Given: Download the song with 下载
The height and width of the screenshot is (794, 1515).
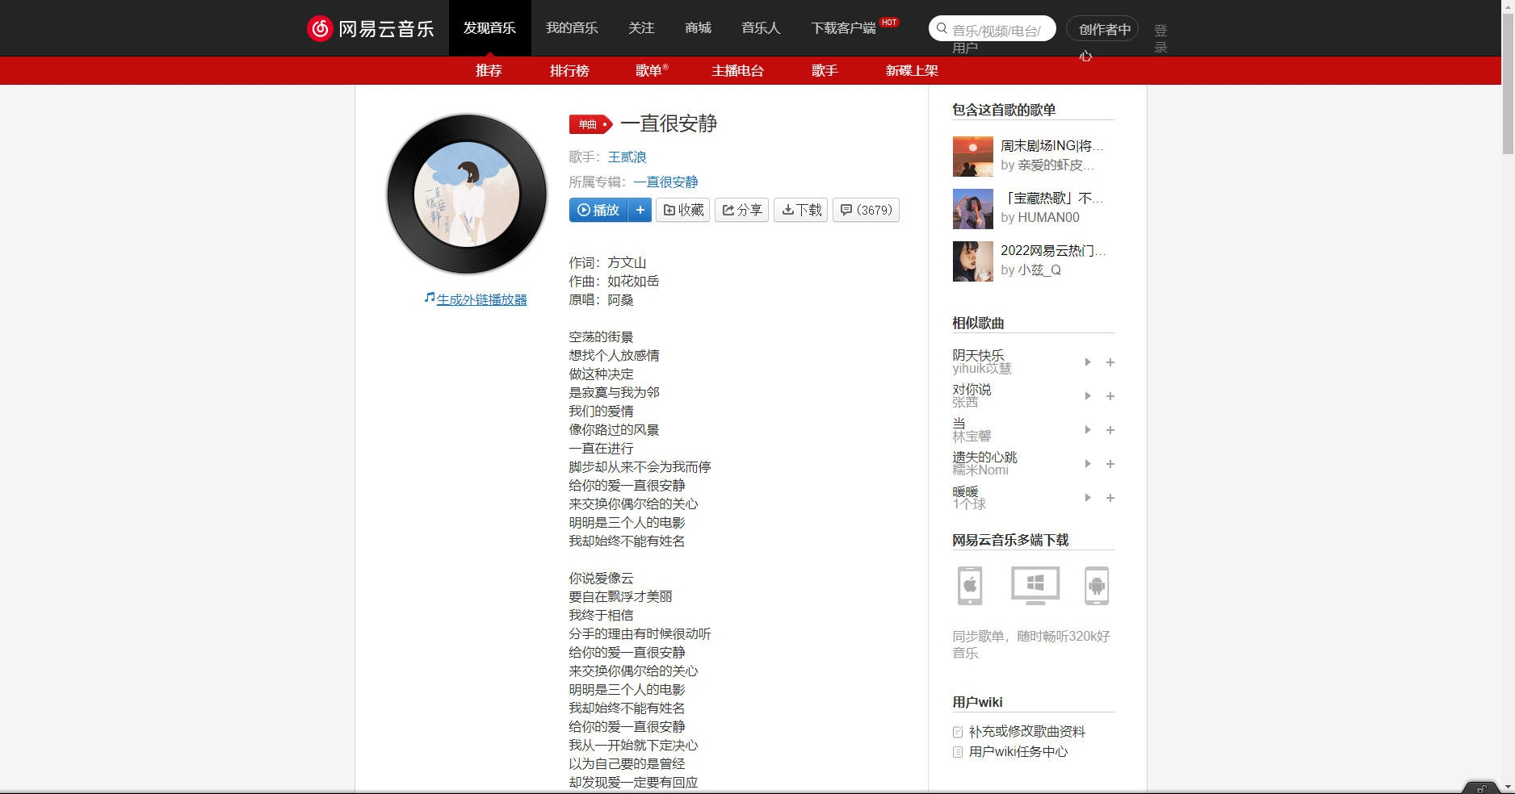Looking at the screenshot, I should (800, 210).
